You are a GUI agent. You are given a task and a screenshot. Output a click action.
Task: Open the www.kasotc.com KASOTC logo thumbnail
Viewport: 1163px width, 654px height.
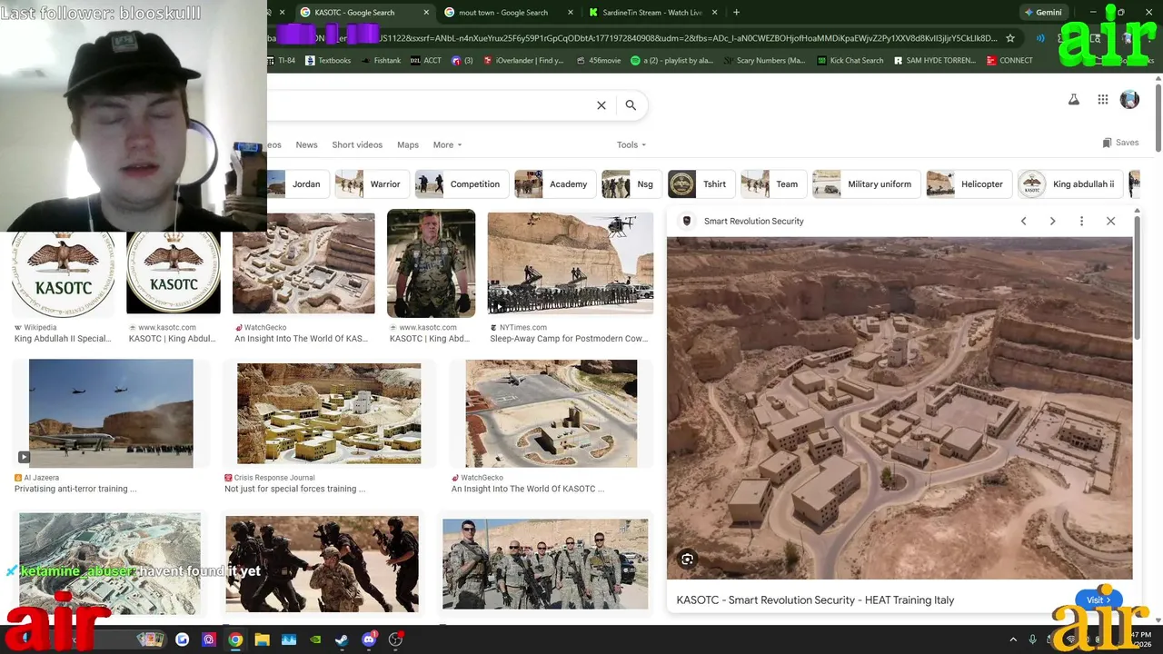click(x=173, y=272)
